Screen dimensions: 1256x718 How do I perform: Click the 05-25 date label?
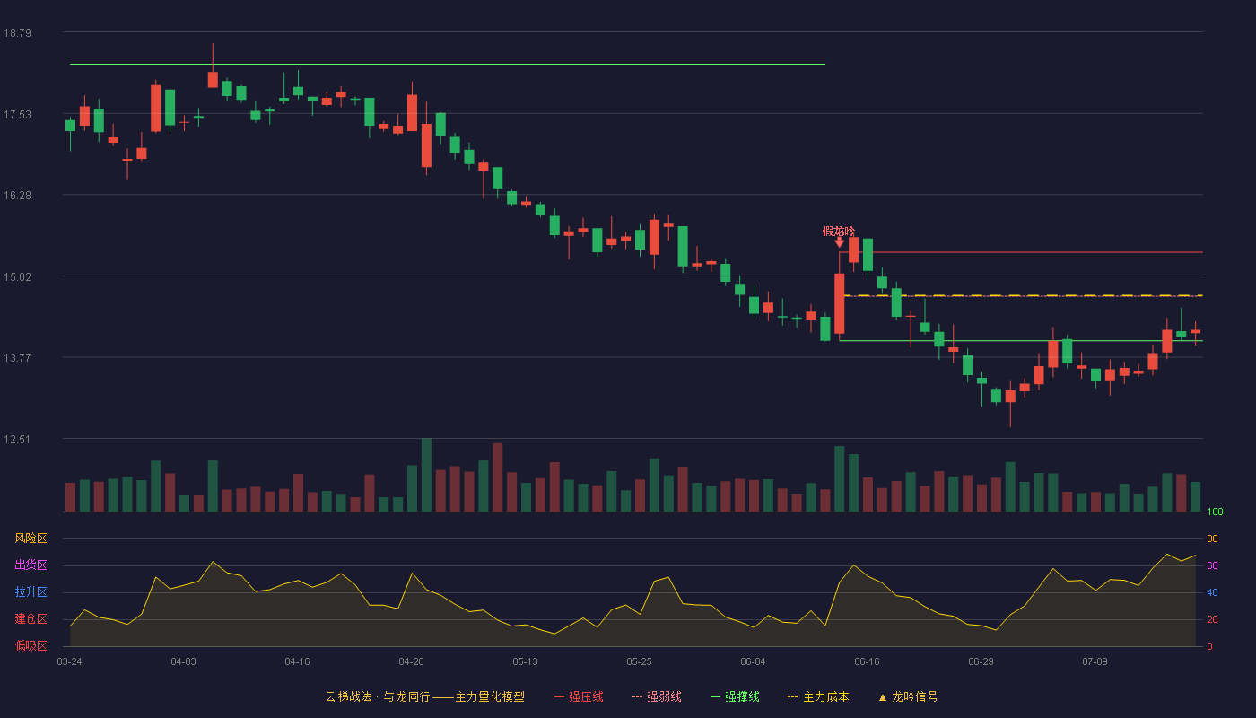639,661
